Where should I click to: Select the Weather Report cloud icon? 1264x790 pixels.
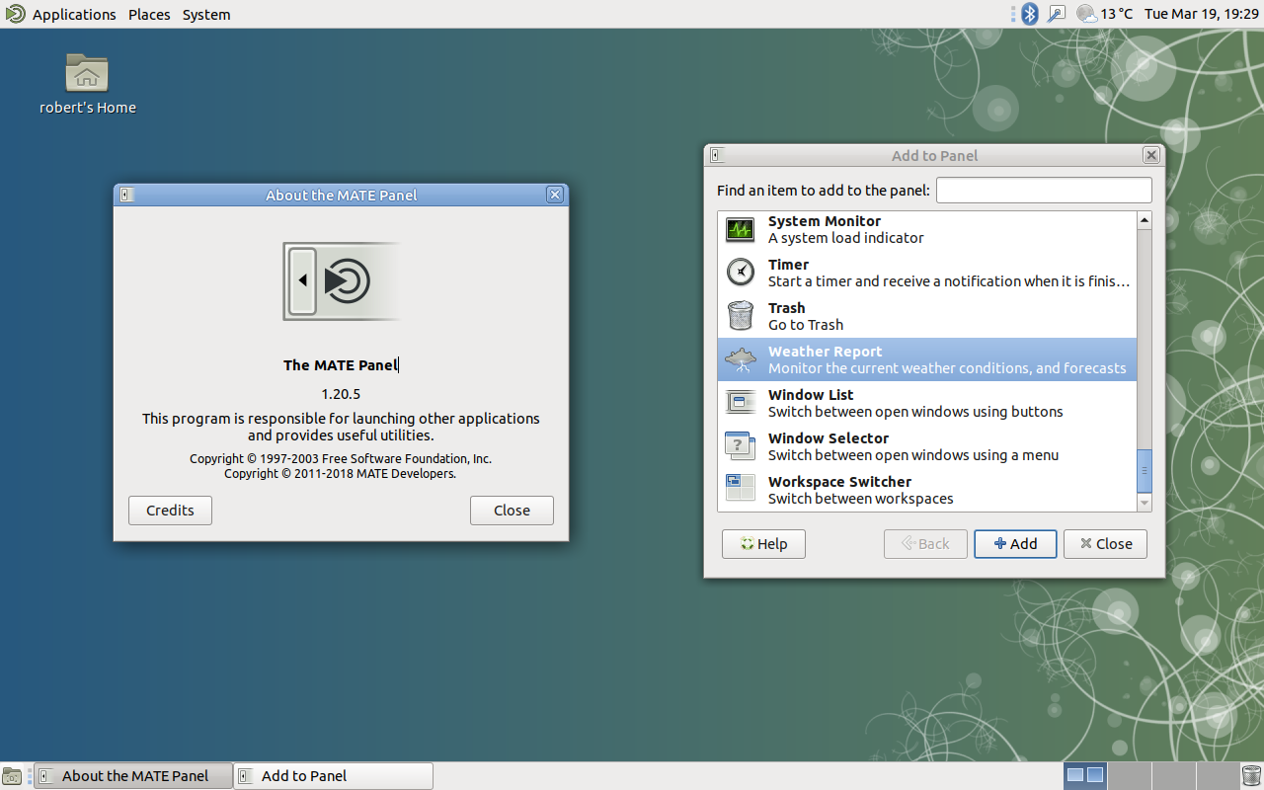pos(740,359)
